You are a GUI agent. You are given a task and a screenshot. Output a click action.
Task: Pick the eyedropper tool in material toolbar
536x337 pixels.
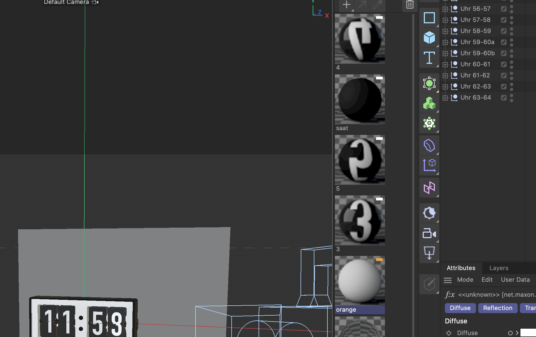coord(378,5)
